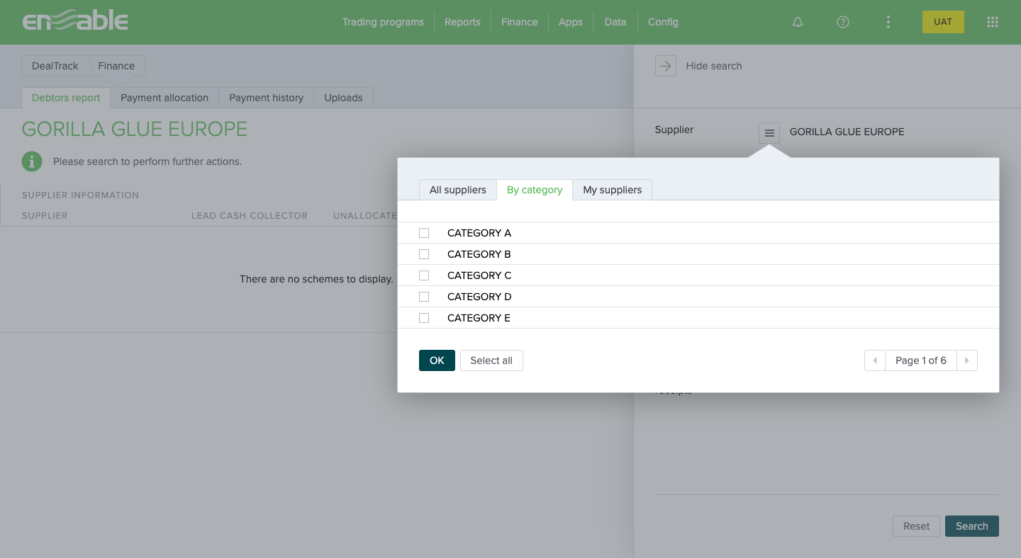Open the vertical three-dot menu
The image size is (1021, 558).
click(x=888, y=22)
